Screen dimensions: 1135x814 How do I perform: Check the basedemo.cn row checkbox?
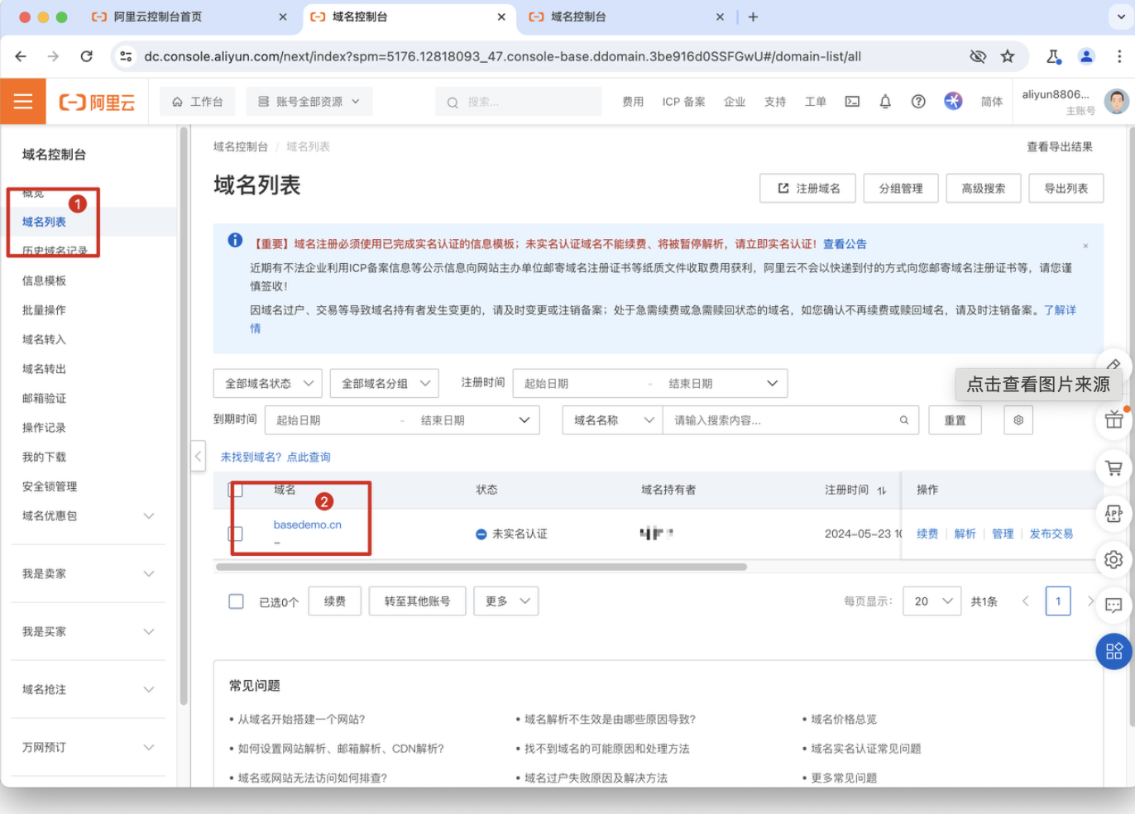(x=237, y=534)
